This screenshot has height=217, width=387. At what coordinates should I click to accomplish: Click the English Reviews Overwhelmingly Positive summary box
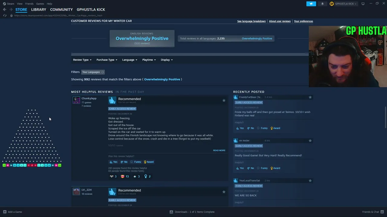point(142,39)
